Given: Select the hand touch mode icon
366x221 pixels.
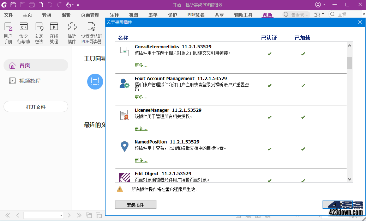Looking at the screenshot, I should (68, 5).
